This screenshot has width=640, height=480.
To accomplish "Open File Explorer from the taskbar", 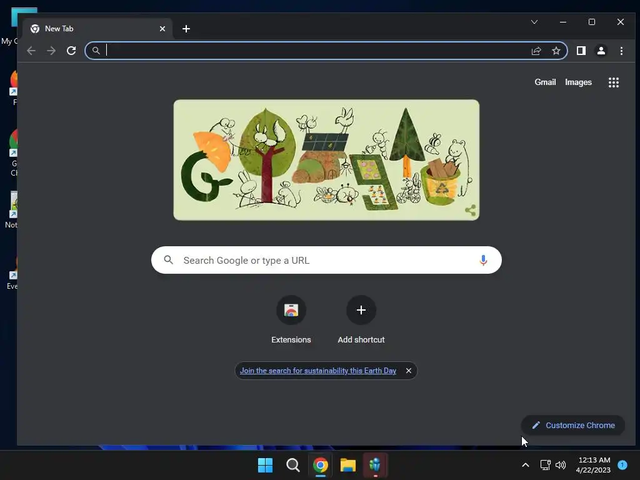I will pyautogui.click(x=348, y=465).
